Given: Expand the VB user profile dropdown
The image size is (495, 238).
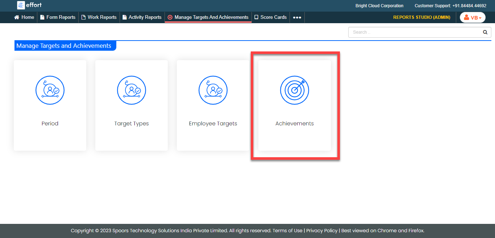Looking at the screenshot, I should point(473,17).
